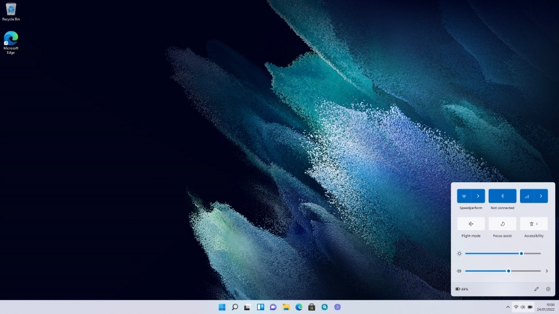Toggle Wi-Fi off in quick settings
The width and height of the screenshot is (559, 314).
click(464, 196)
